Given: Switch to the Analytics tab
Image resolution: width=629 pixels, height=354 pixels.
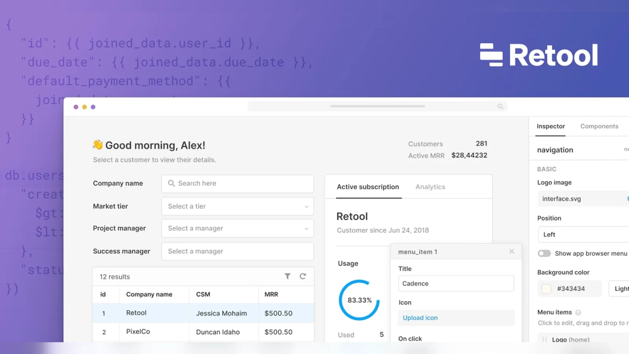Looking at the screenshot, I should (x=430, y=187).
